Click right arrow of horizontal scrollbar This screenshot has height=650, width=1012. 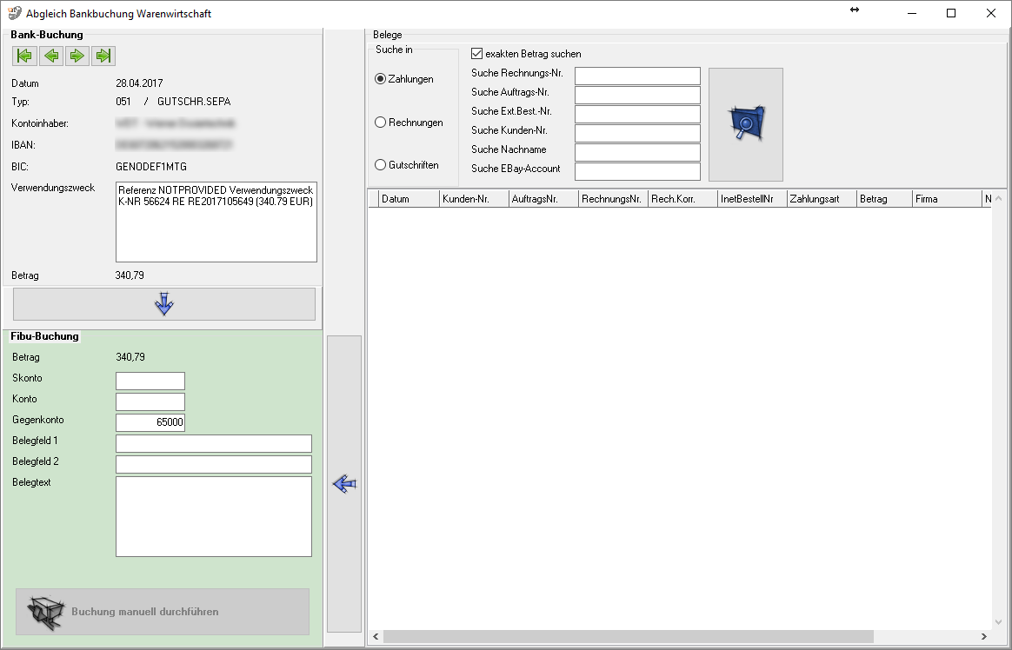tap(983, 637)
